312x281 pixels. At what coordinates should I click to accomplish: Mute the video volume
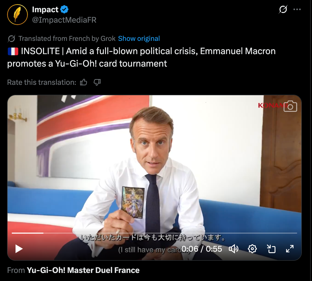pyautogui.click(x=234, y=249)
